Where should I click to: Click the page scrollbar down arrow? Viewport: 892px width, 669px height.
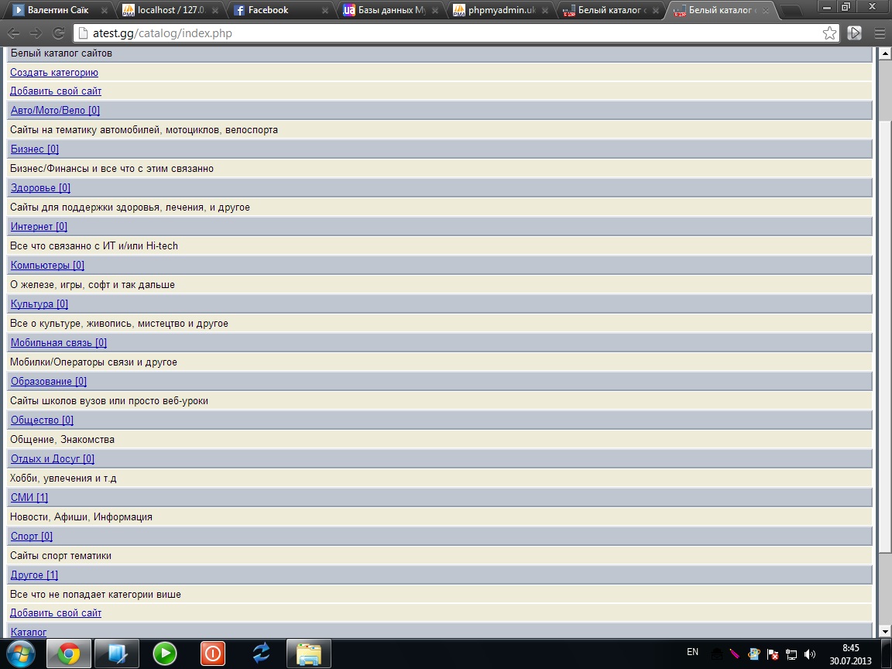(x=883, y=631)
